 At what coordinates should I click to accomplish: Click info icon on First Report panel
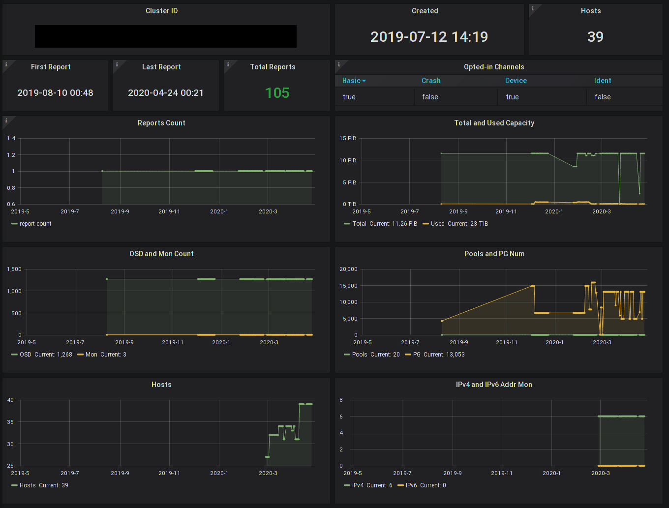pos(6,64)
